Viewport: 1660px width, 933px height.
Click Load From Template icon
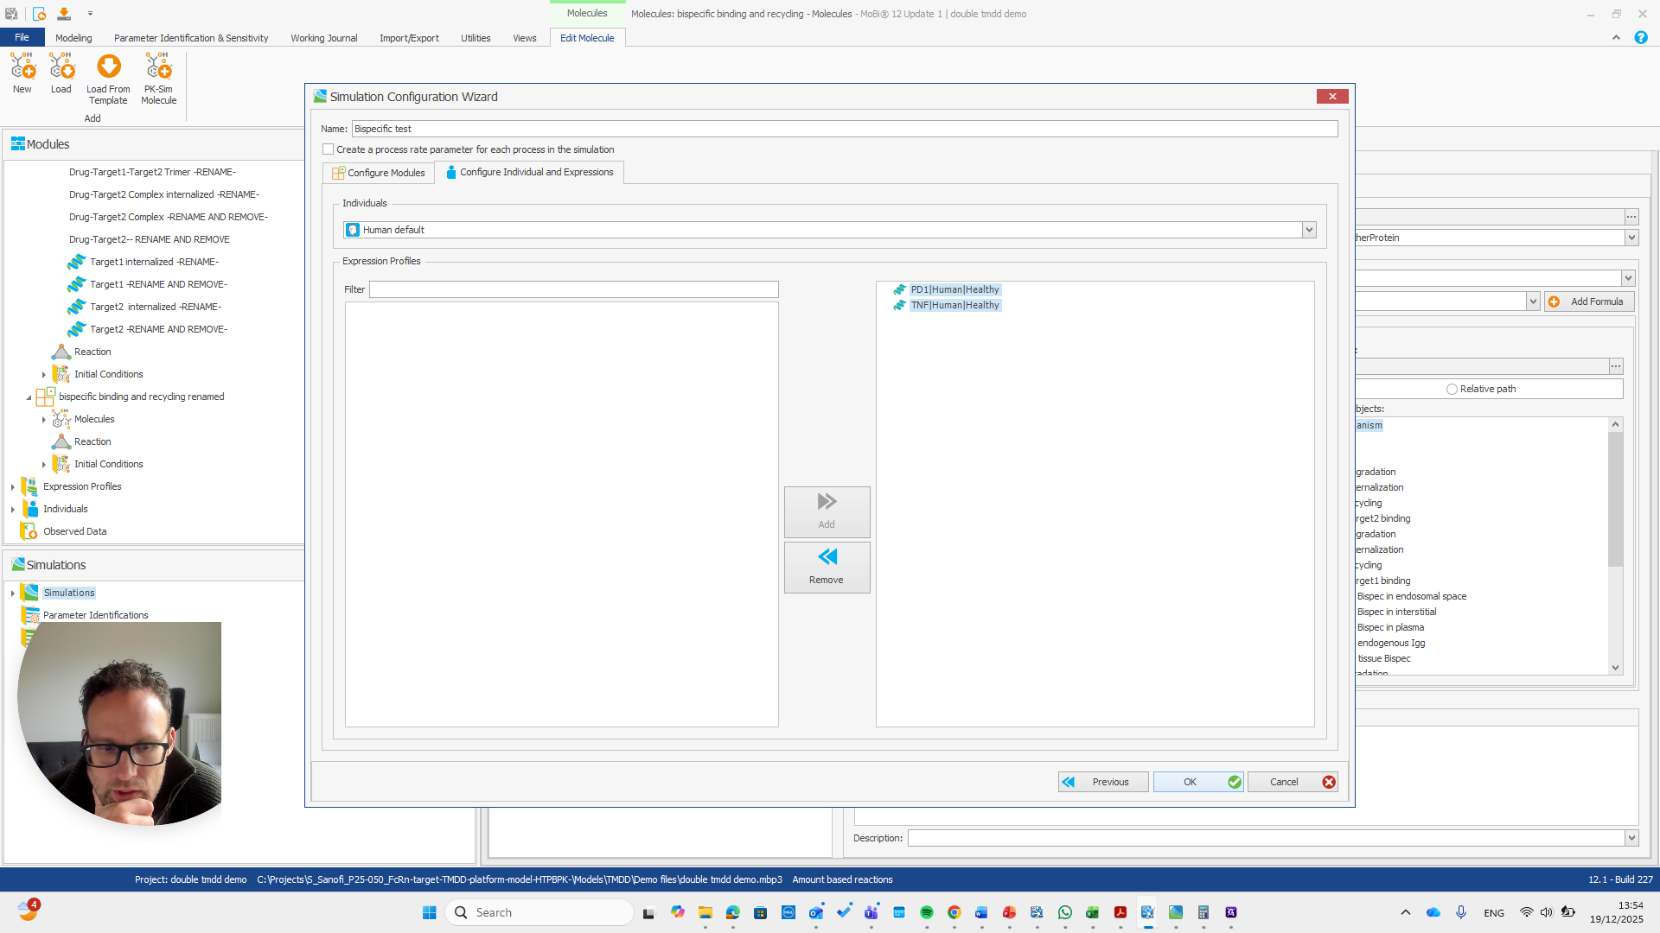tap(109, 67)
